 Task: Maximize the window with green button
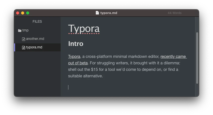click(x=28, y=13)
